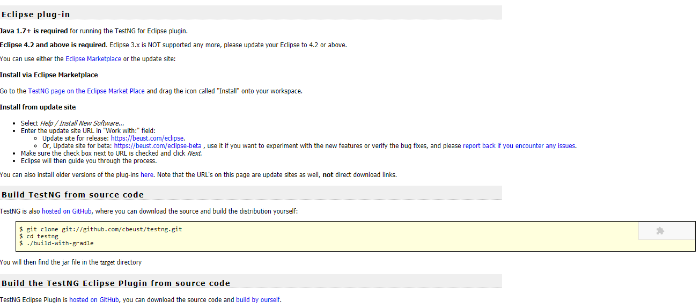Click 'Java 1.7+ is required' bold text
Screen dimensions: 700x308
pos(34,31)
